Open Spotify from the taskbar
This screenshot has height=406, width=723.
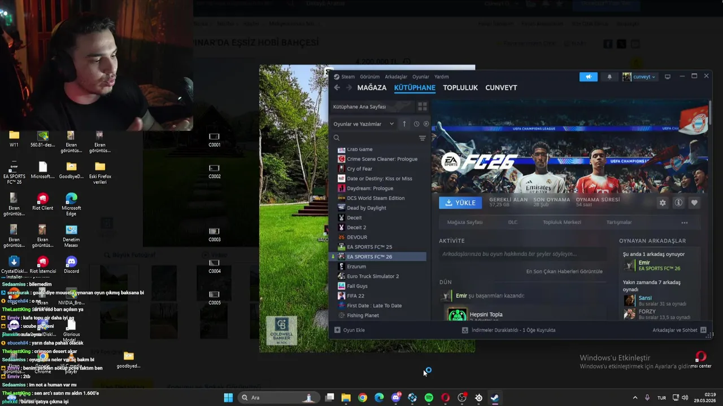click(x=429, y=398)
